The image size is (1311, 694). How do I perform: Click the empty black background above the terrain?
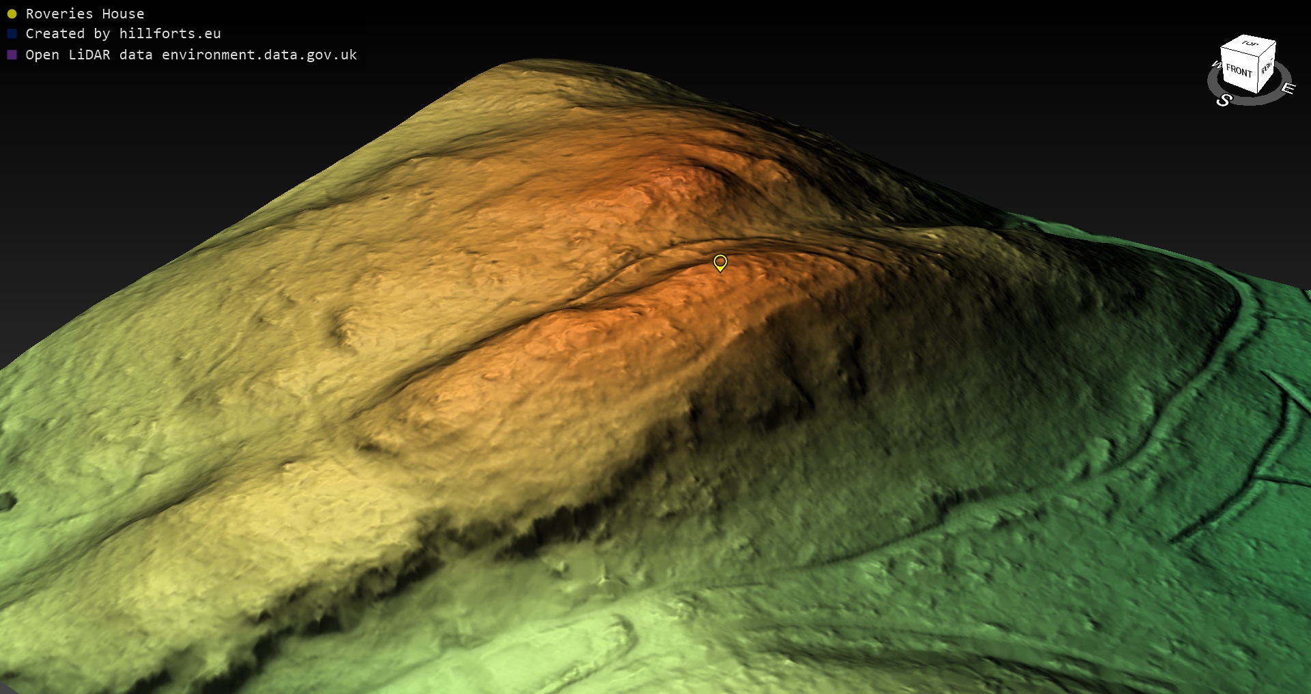pos(819,41)
